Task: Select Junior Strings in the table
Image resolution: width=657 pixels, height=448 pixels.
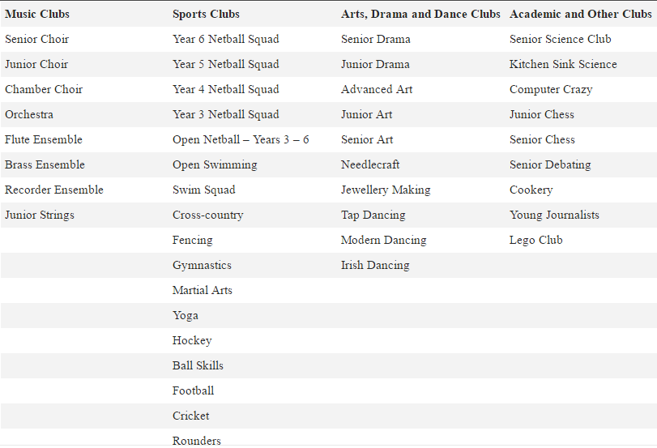Action: (40, 215)
